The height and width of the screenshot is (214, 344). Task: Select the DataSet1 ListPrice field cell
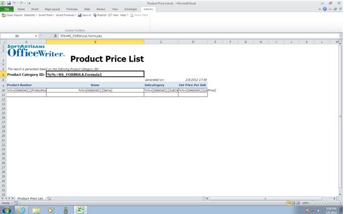(193, 90)
